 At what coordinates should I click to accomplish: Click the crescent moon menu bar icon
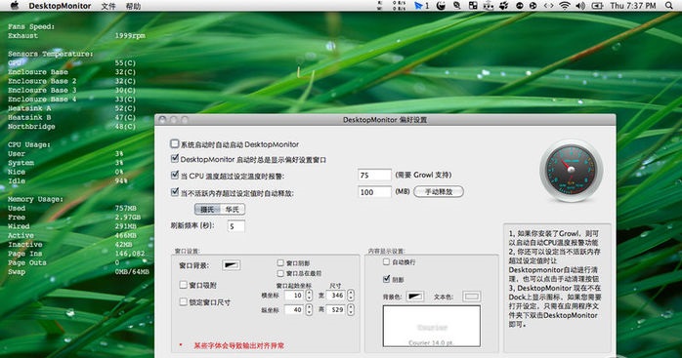tap(441, 6)
